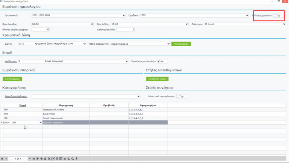Click Email επικοινωνία description cell
The height and width of the screenshot is (163, 289).
click(66, 118)
